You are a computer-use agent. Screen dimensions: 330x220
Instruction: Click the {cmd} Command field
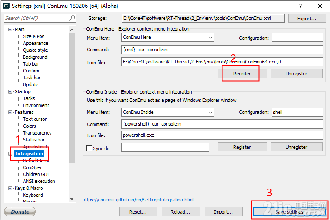tap(222, 50)
